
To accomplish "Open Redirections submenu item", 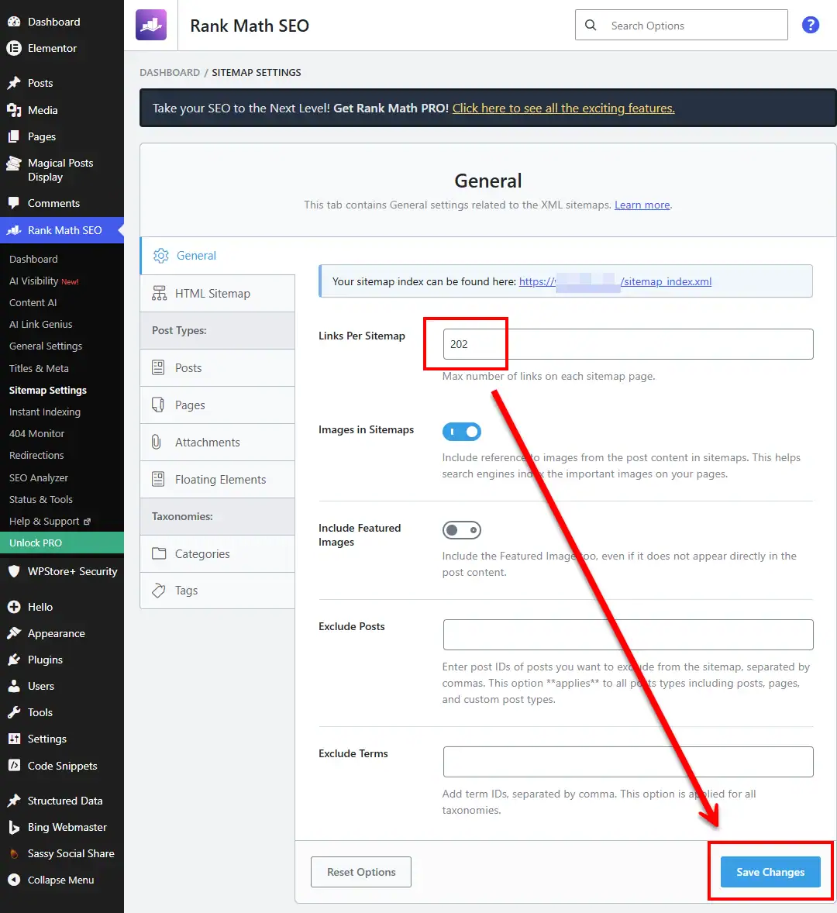I will (36, 455).
